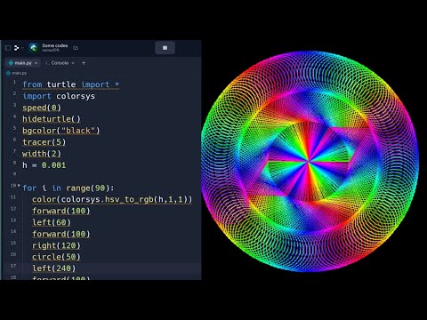Open the Some codes project avatar

click(x=34, y=48)
